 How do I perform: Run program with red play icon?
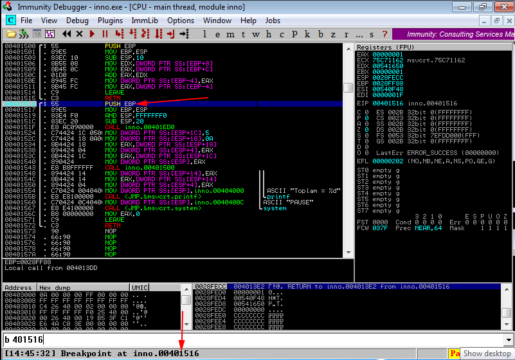[x=93, y=34]
